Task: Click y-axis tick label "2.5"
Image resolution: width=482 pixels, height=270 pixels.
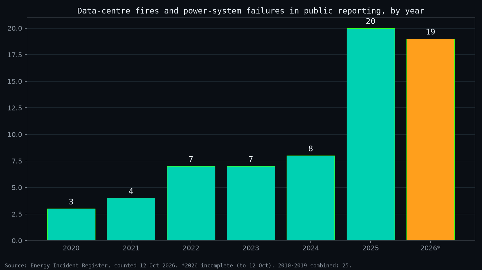Action: point(17,214)
